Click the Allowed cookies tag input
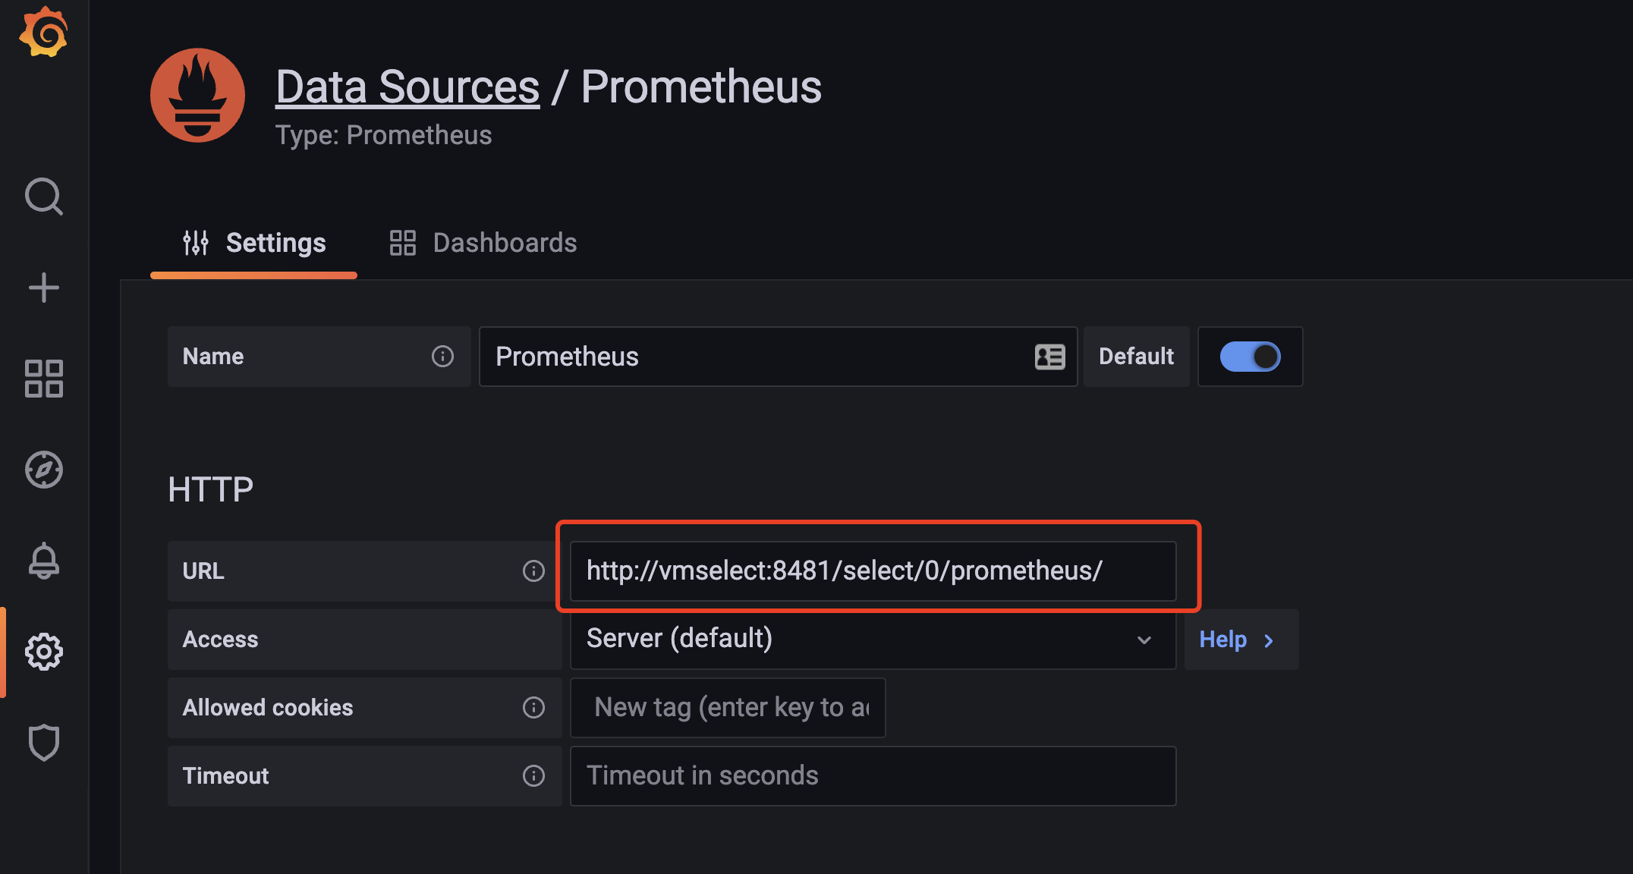 tap(724, 706)
